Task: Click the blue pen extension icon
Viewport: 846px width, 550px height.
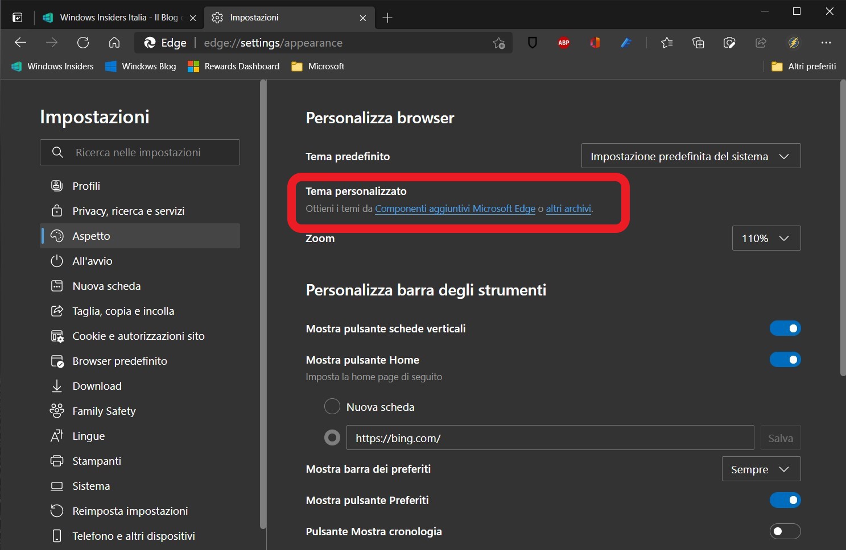Action: pyautogui.click(x=626, y=43)
